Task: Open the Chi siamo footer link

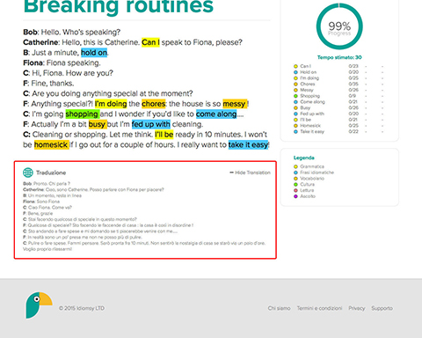Action: click(x=279, y=308)
